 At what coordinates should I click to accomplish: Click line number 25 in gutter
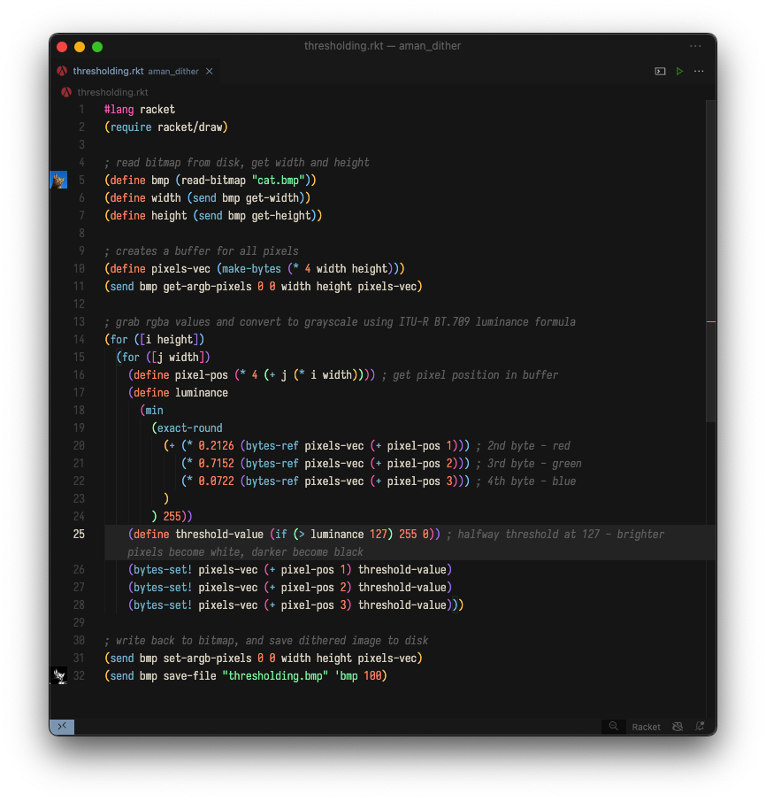tap(79, 535)
